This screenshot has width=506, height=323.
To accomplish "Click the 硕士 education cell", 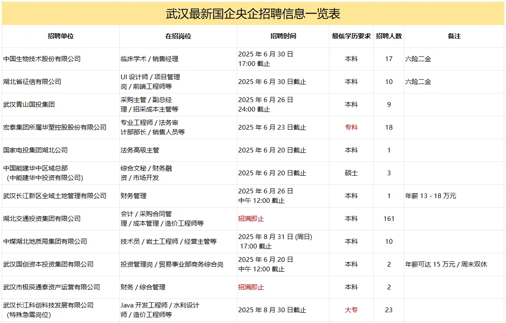I will point(351,173).
